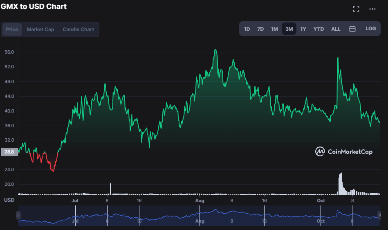
Task: Click the early October volume spike bar
Action: [341, 183]
